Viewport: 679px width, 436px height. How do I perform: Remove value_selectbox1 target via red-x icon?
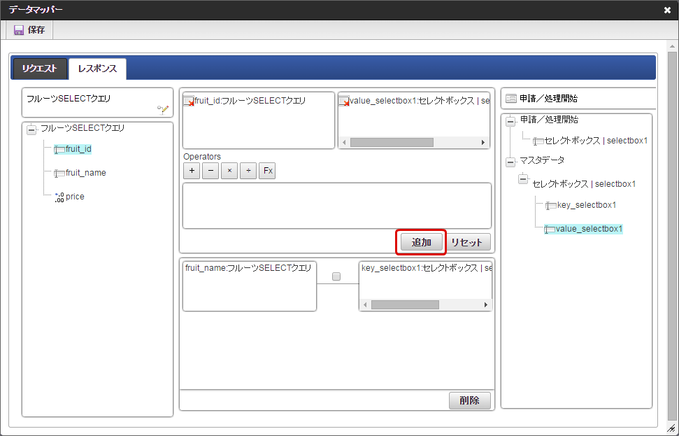pyautogui.click(x=344, y=101)
